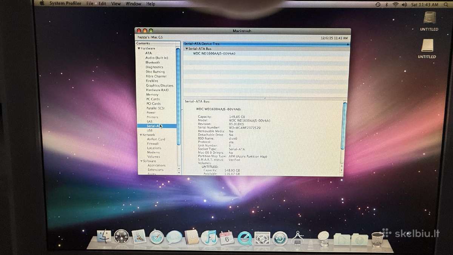The image size is (453, 255).
Task: Open the Trash in the Dock
Action: (377, 239)
